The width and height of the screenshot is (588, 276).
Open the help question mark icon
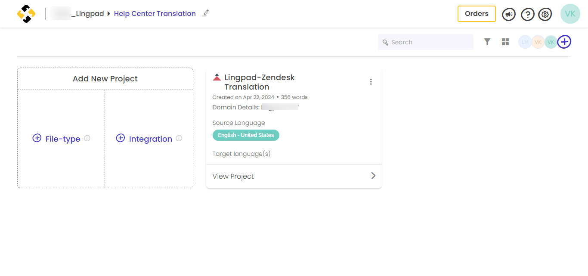(527, 14)
